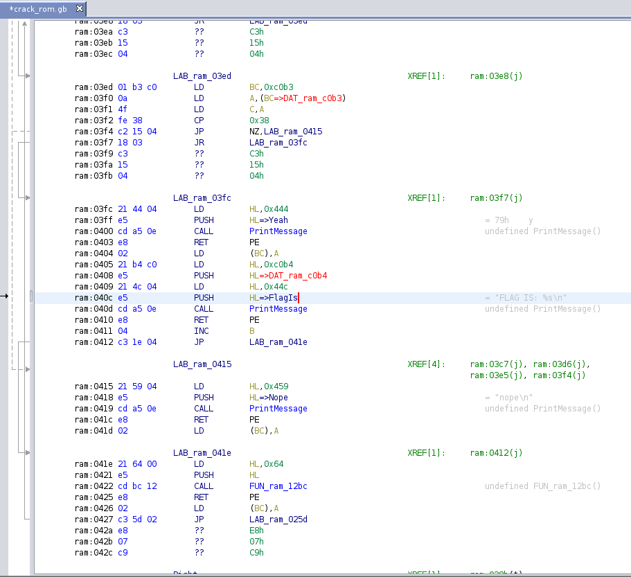631x577 pixels.
Task: Follow the XREF ram:03e8(j) reference
Action: pyautogui.click(x=495, y=76)
